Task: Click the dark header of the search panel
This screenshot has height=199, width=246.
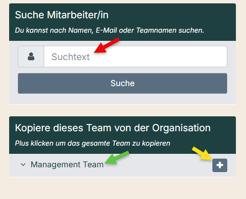Action: [123, 22]
